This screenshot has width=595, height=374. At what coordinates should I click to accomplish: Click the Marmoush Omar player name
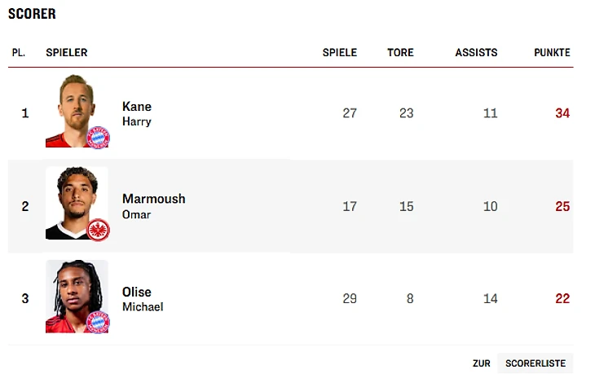tap(153, 206)
